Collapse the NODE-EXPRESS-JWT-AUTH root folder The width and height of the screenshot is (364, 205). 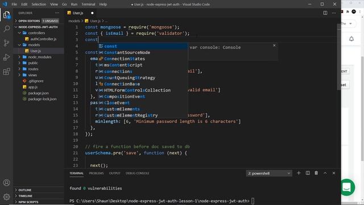(x=39, y=27)
